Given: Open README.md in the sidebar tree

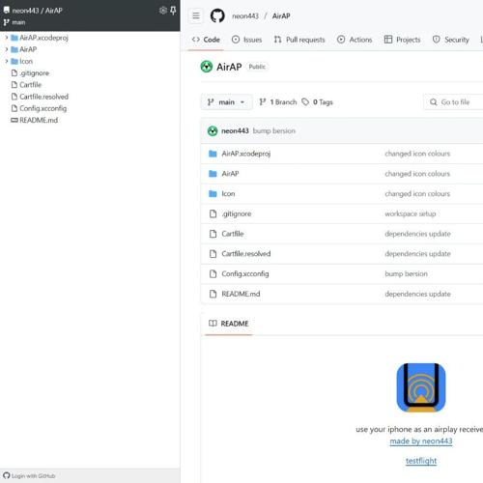Looking at the screenshot, I should point(39,120).
